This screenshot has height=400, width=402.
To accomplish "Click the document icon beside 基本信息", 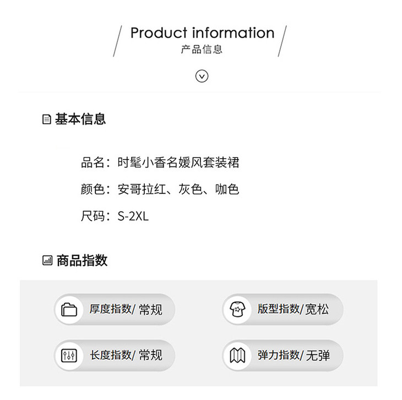I will coord(46,119).
